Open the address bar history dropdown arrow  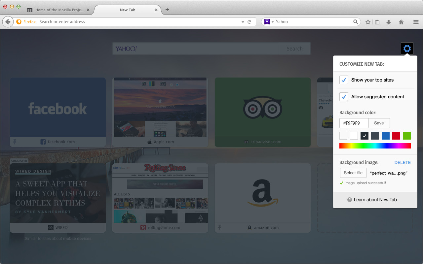[x=243, y=22]
